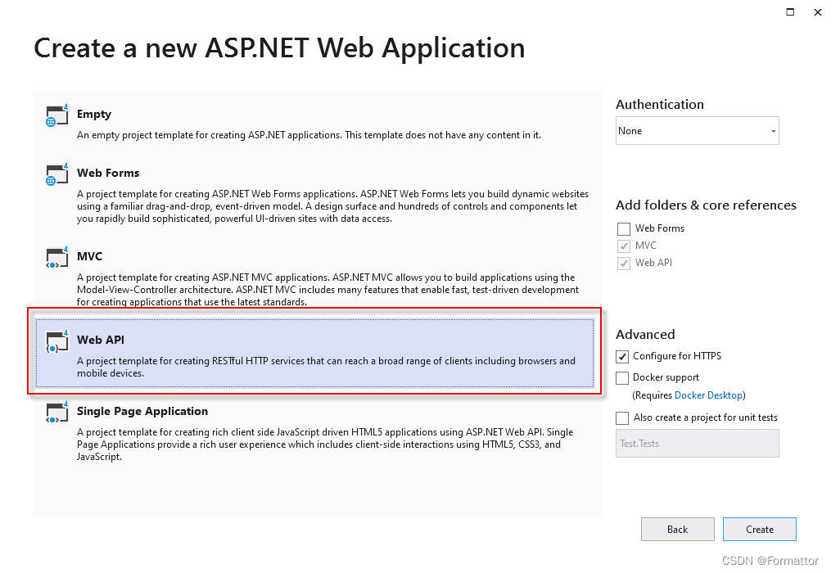
Task: Maximize the dialog window
Action: pos(790,11)
